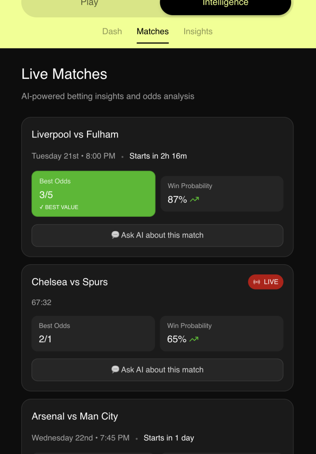Select the Intelligence mode toggle
Image resolution: width=316 pixels, height=454 pixels.
pyautogui.click(x=225, y=4)
